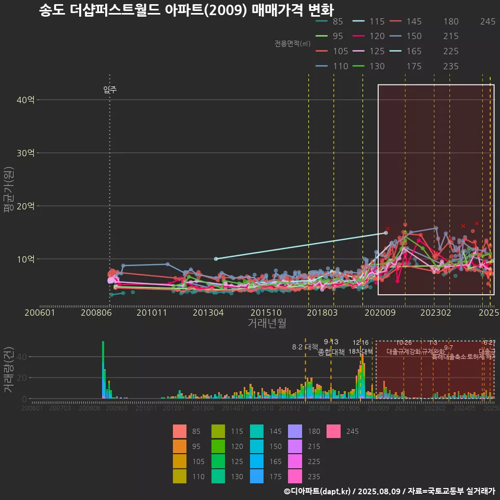
Task: Click the 20억 y-axis label
Action: coord(26,206)
